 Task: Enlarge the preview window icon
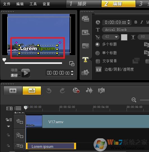[72, 64]
